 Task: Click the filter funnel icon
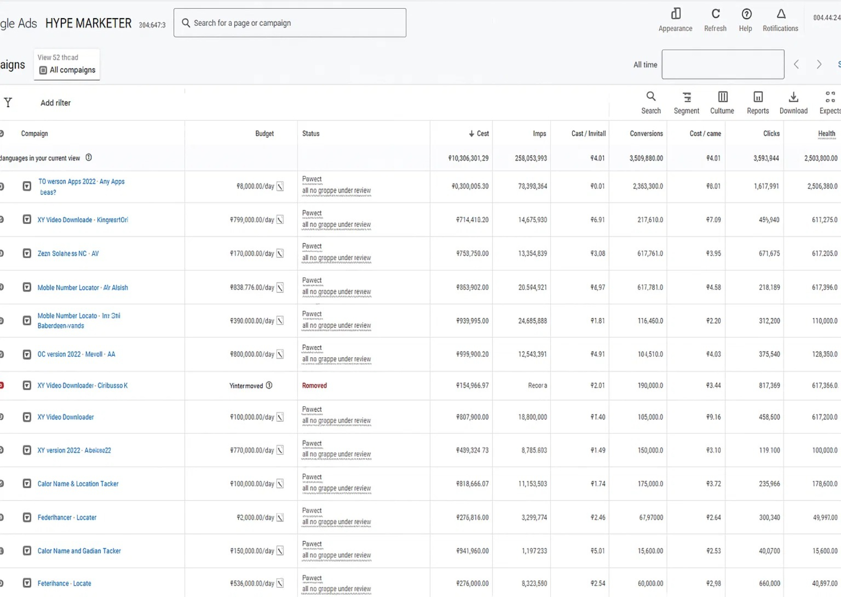point(8,103)
